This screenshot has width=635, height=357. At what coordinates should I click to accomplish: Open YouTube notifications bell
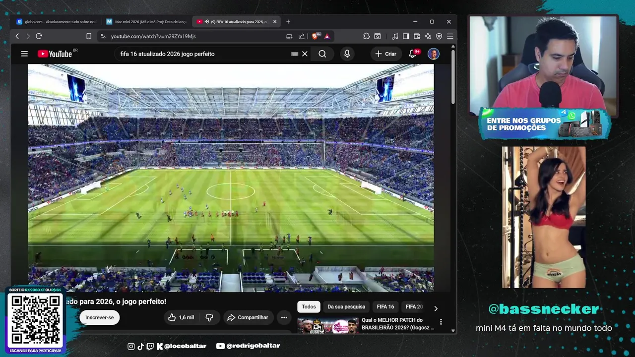412,54
